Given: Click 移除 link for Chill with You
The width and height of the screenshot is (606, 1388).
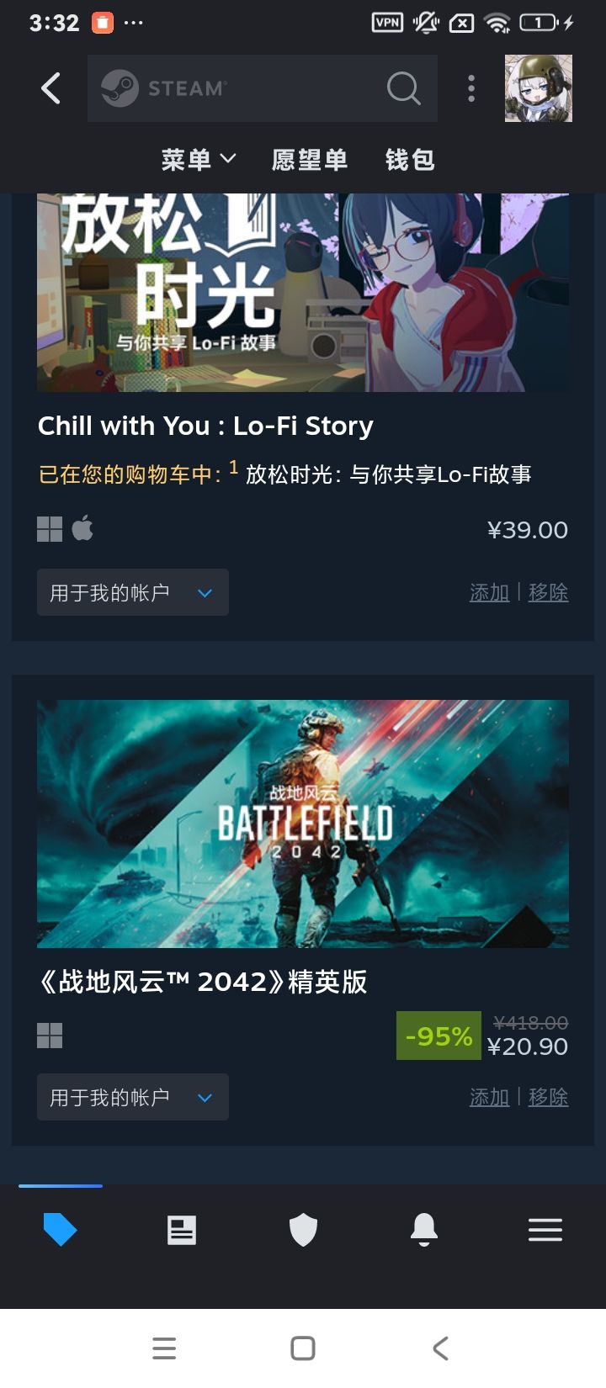Looking at the screenshot, I should tap(548, 592).
